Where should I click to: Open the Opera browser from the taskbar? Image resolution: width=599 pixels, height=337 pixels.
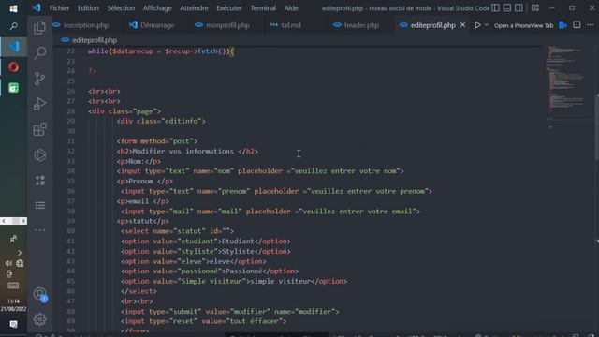pyautogui.click(x=13, y=67)
